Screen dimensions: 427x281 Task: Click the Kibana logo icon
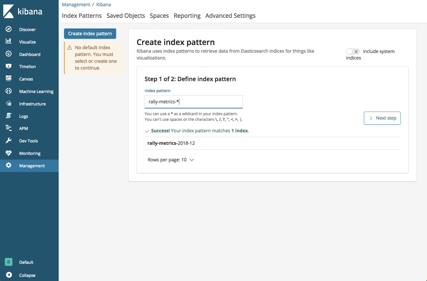pos(9,11)
